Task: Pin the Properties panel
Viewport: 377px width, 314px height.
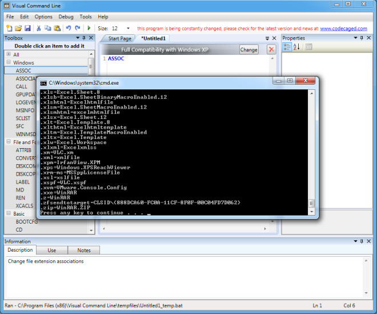Action: point(362,38)
